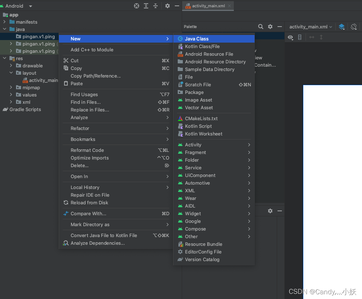Open the Compose submenu
362x299 pixels.
click(x=214, y=229)
